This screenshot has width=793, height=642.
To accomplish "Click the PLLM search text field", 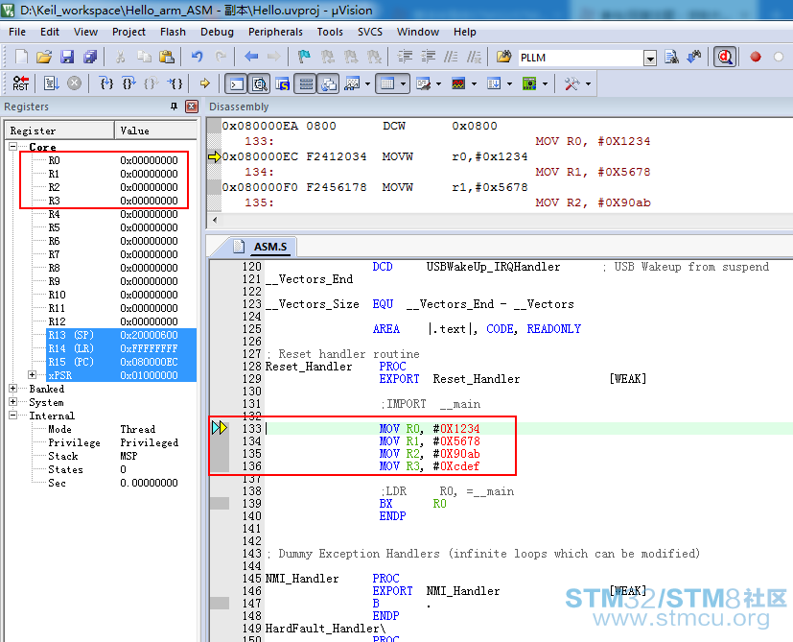I will (x=580, y=58).
